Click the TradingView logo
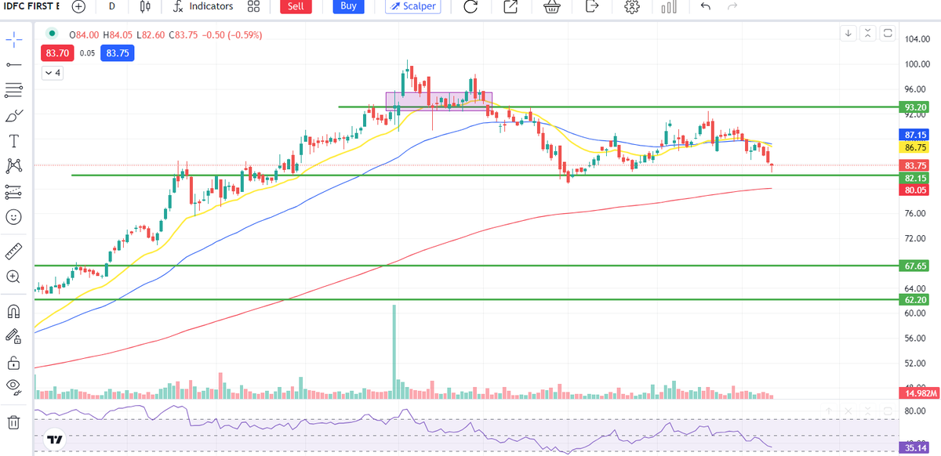 [55, 440]
